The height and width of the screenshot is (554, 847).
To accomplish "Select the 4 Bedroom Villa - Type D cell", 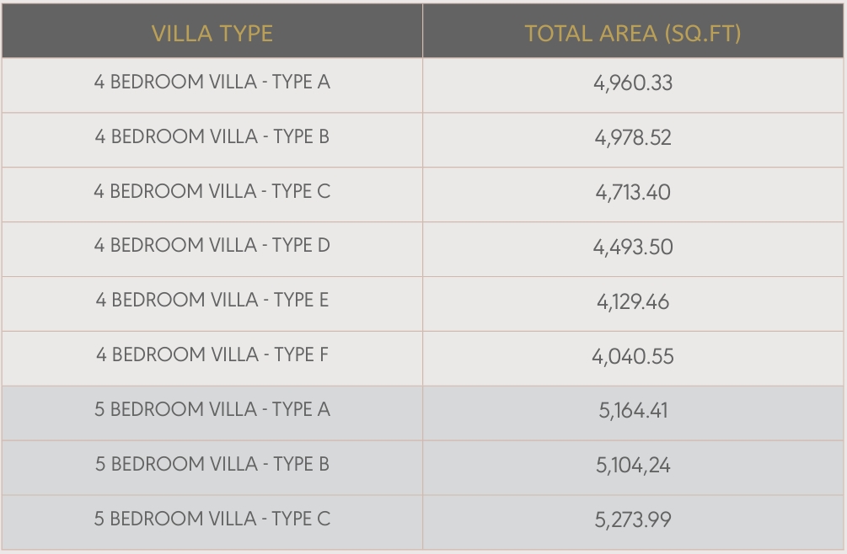I will coord(212,246).
